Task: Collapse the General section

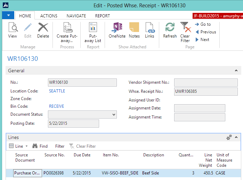Action: 236,71
